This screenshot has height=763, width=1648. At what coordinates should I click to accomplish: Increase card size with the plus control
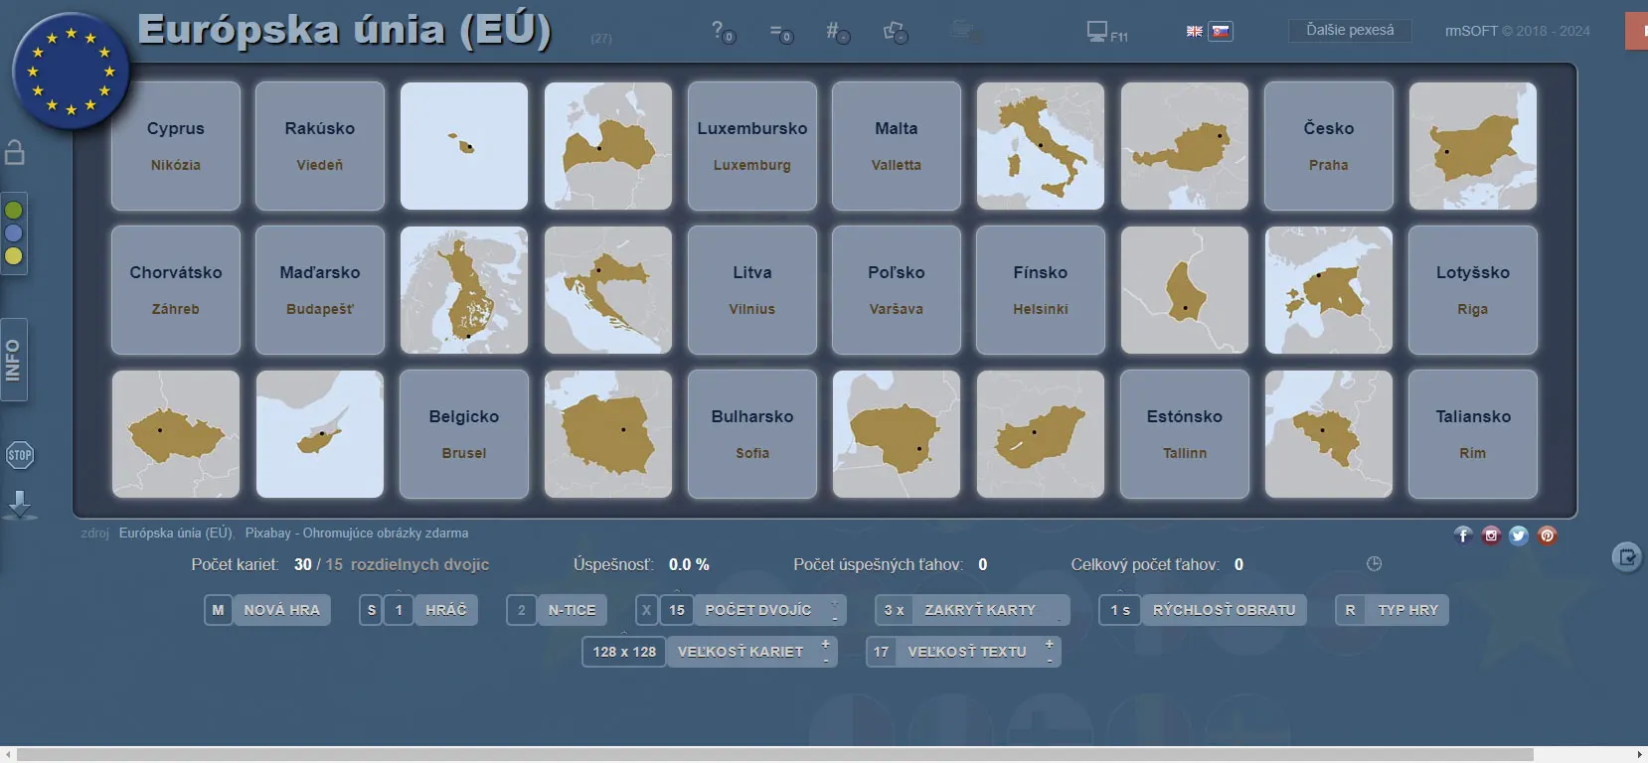(825, 644)
